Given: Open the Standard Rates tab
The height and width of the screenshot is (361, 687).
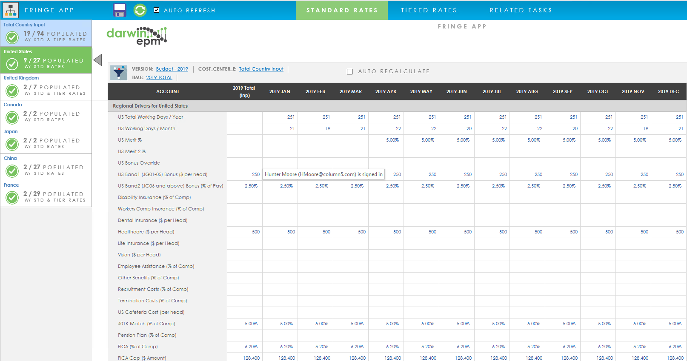Looking at the screenshot, I should (x=342, y=10).
